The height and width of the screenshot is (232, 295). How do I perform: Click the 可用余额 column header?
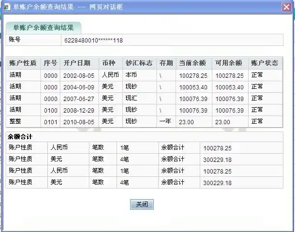pos(229,63)
